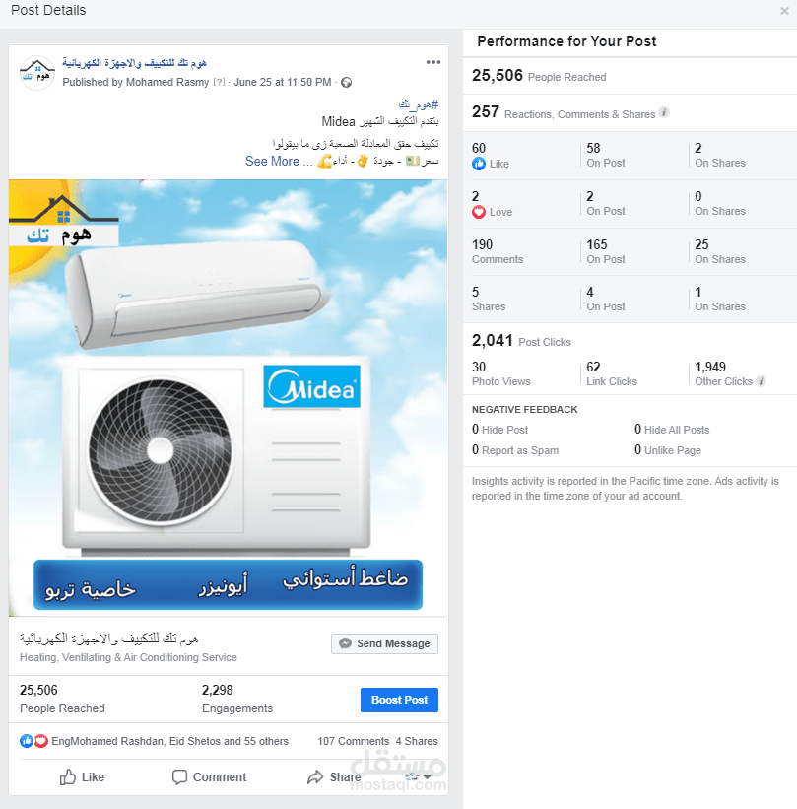This screenshot has width=797, height=809.
Task: Click info icon next to Reactions, Comments & Shares
Action: (x=664, y=112)
